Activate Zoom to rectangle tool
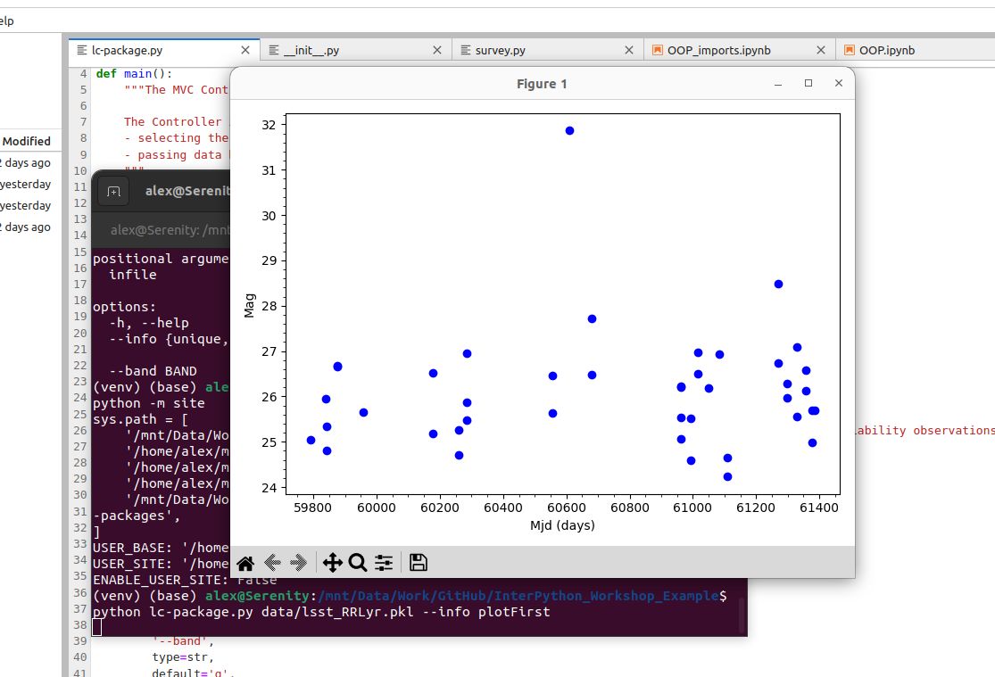Image resolution: width=995 pixels, height=677 pixels. click(x=358, y=563)
